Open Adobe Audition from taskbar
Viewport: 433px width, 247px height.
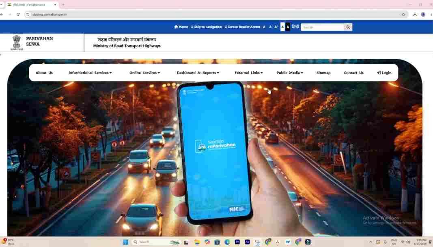point(247,242)
